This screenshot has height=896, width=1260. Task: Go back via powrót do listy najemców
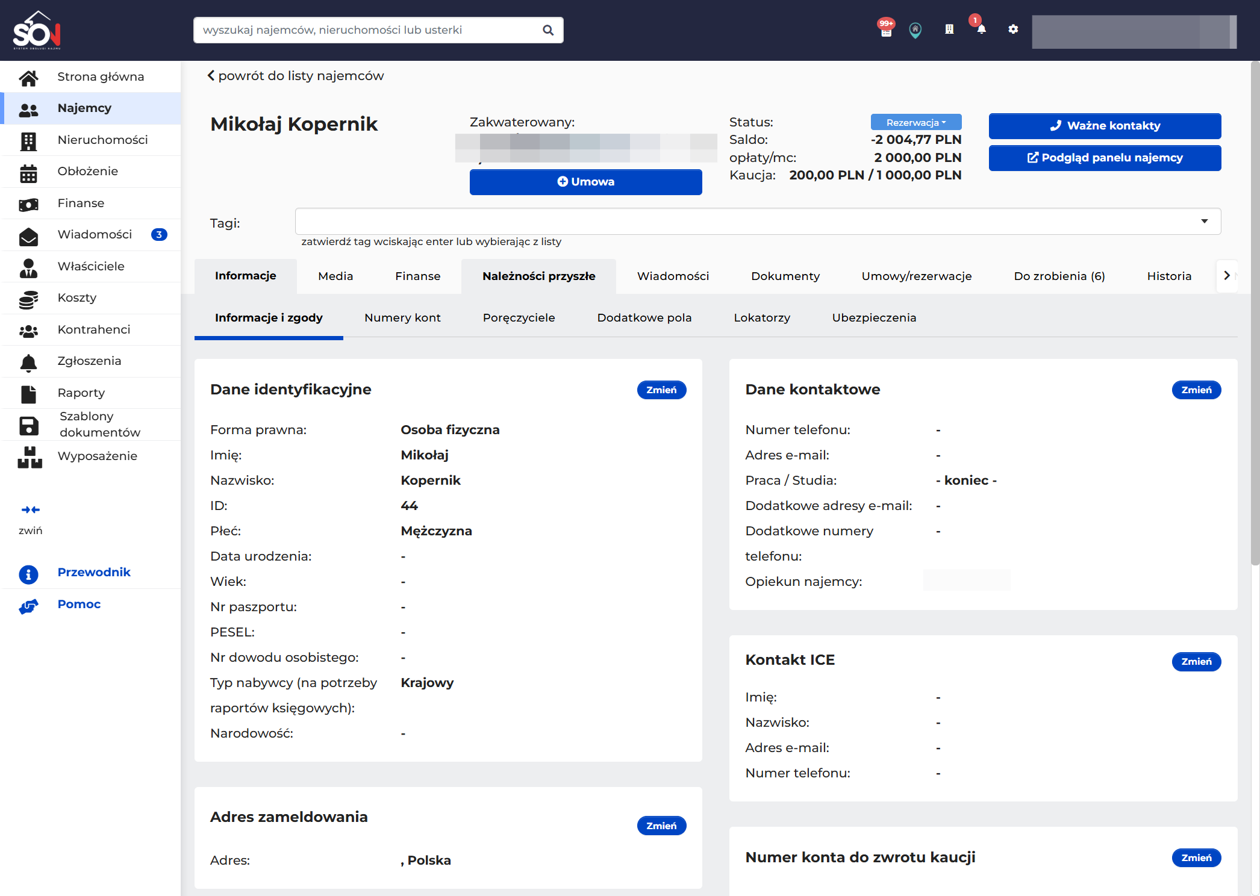(295, 76)
